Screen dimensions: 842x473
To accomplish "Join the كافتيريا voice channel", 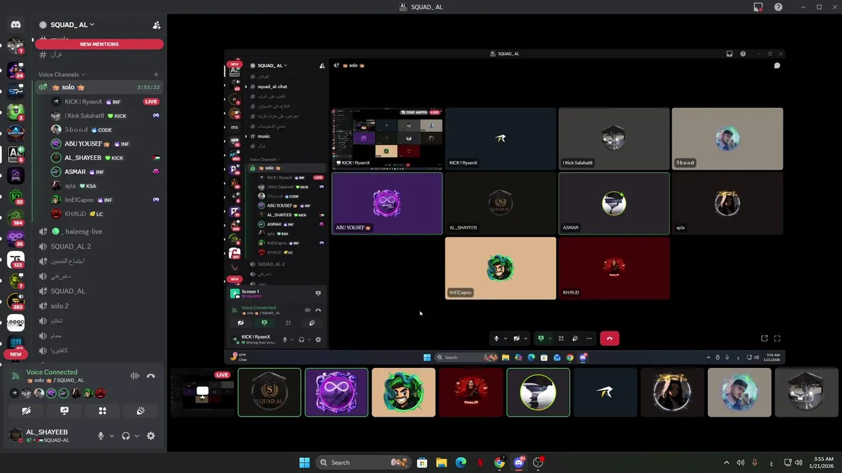I will [99, 351].
